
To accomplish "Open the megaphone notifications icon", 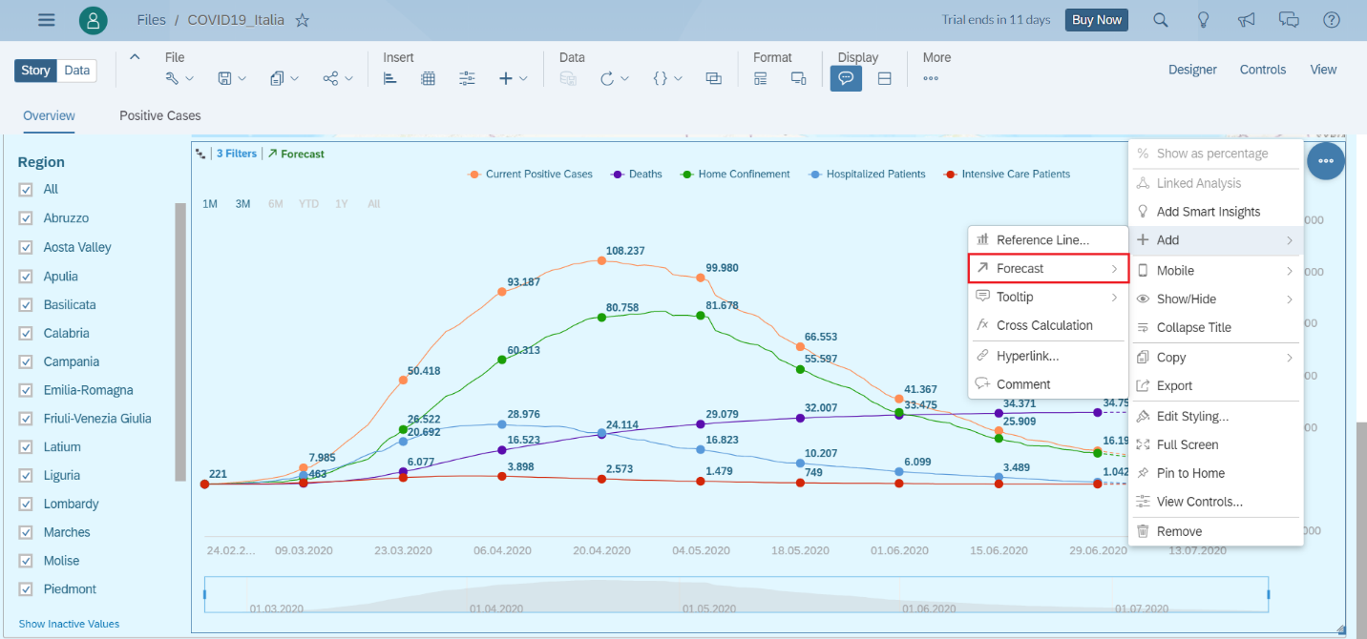I will pos(1246,20).
